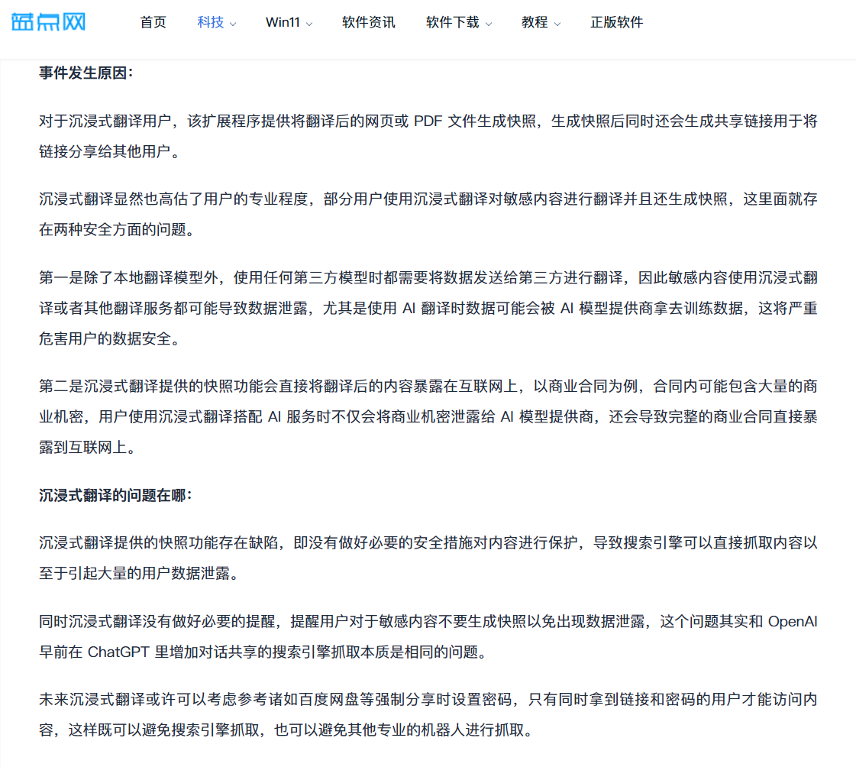The width and height of the screenshot is (856, 767).
Task: Click the paragraph beginning 对于沉浸式翻译用户
Action: point(428,136)
